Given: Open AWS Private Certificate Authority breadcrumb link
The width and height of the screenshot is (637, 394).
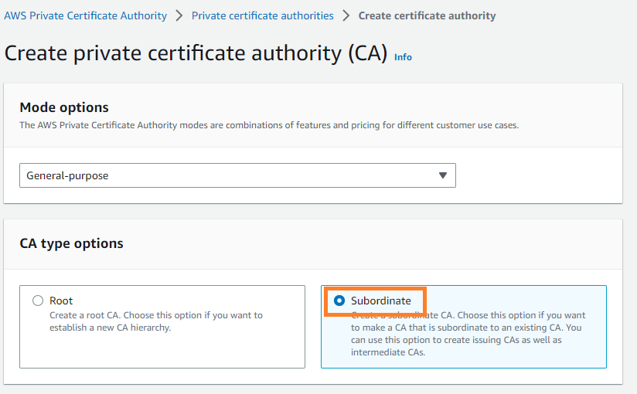Looking at the screenshot, I should [x=85, y=16].
